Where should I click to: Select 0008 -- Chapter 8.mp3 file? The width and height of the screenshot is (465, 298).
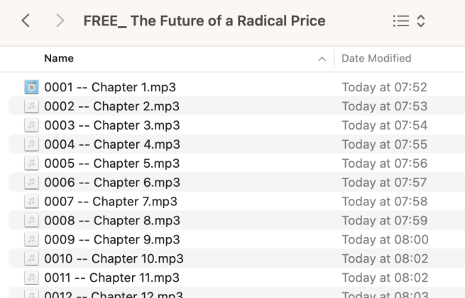pyautogui.click(x=236, y=221)
